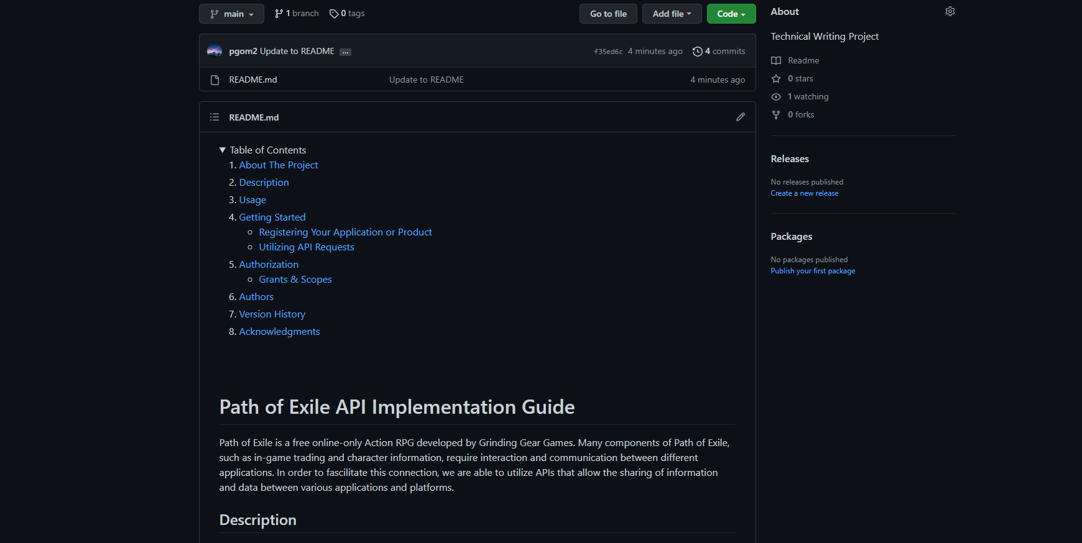Click the Create a new release link
Image resolution: width=1082 pixels, height=543 pixels.
[x=804, y=193]
